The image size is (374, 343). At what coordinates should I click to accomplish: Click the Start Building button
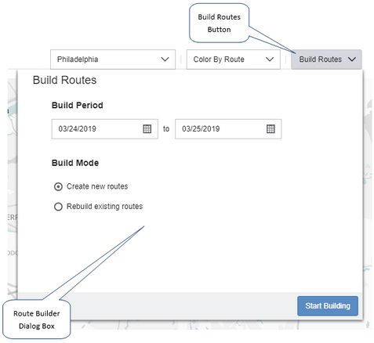coord(328,306)
